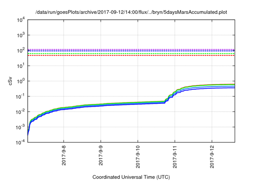The image size is (259, 181).
Task: Click the 2017-9-12 date tick label
Action: point(212,157)
